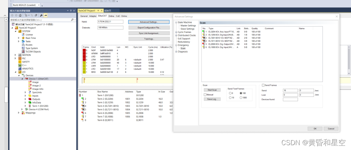This screenshot has width=351, height=150.
Task: Click the I/O node icon
Action: (x=20, y=72)
